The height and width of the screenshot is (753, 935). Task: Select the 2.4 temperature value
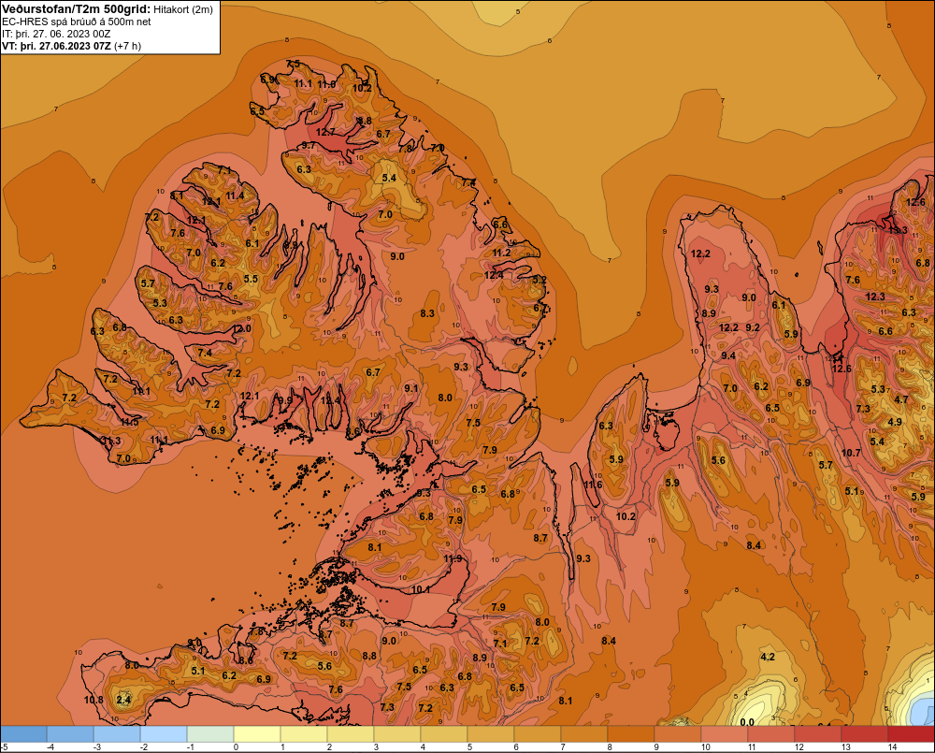pos(123,700)
